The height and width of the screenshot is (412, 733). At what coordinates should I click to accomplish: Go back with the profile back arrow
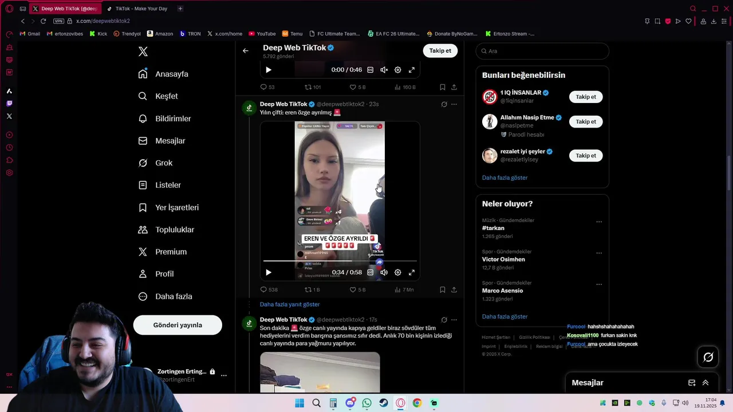246,51
